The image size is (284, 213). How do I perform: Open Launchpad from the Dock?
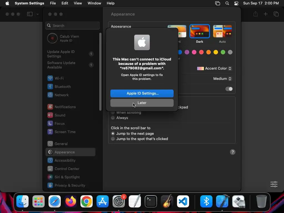[38, 201]
